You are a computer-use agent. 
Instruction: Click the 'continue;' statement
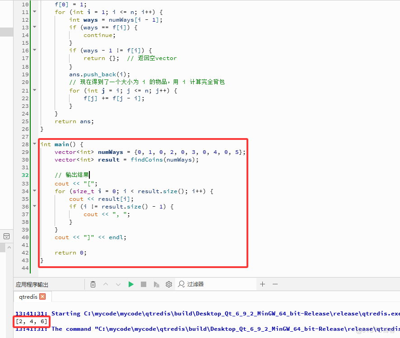tap(99, 35)
